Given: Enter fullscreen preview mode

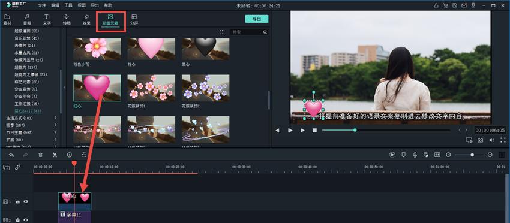Looking at the screenshot, I should tap(503, 140).
